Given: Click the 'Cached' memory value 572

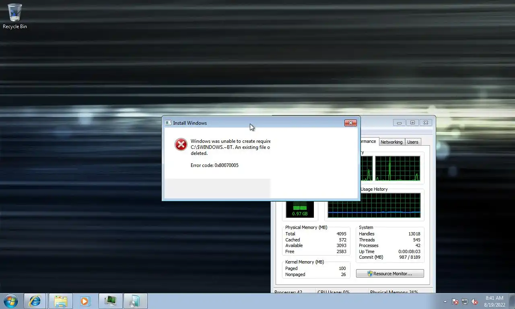Looking at the screenshot, I should pyautogui.click(x=342, y=240).
